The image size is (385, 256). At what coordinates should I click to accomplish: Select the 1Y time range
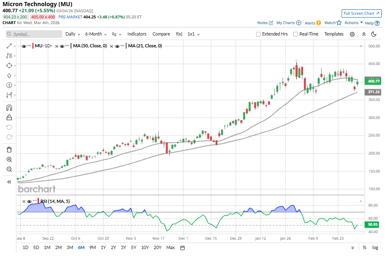[103, 247]
